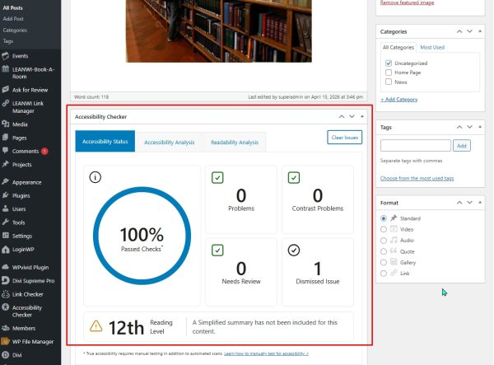Click the Projects pin icon
The height and width of the screenshot is (365, 494).
pos(6,164)
